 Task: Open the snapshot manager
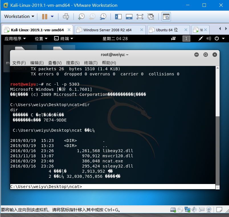[103, 16]
